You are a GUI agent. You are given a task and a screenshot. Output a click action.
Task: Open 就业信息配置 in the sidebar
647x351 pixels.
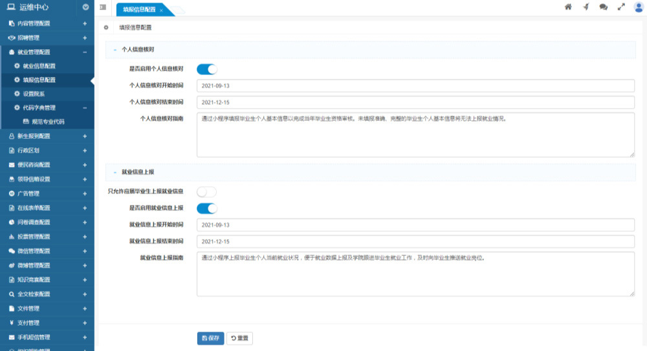tap(39, 66)
